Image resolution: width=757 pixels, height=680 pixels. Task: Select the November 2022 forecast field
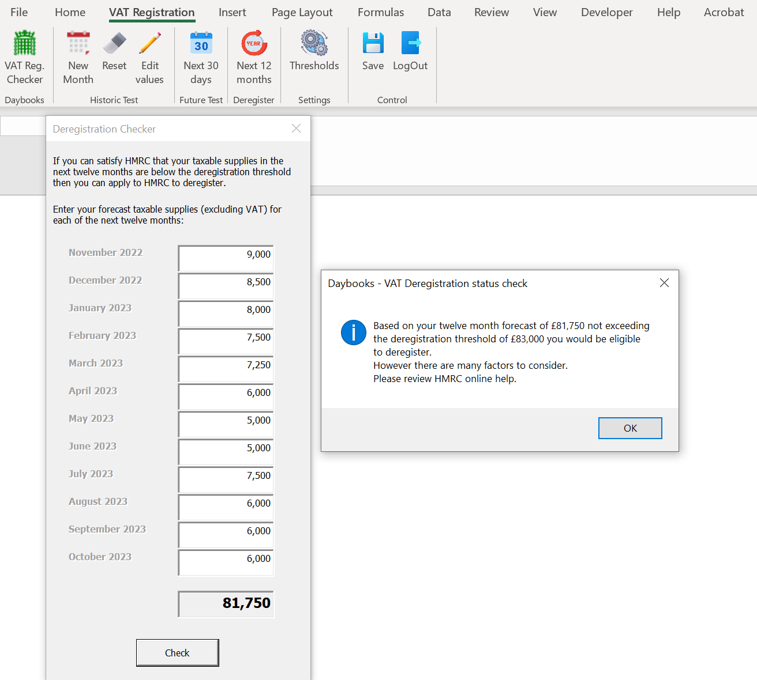(x=226, y=258)
